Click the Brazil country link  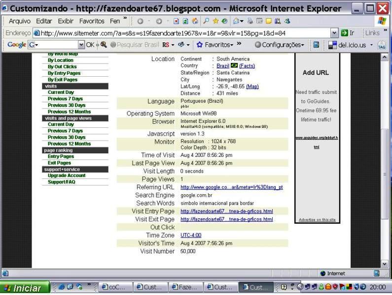pos(223,66)
